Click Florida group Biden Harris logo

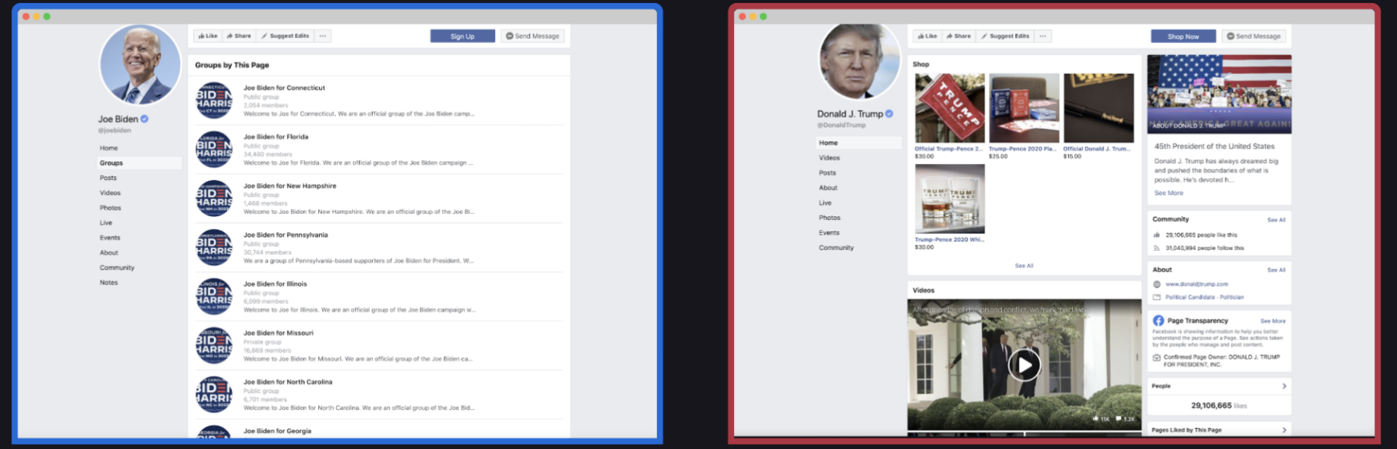coord(215,150)
